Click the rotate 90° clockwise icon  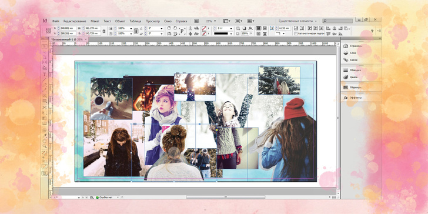[x=169, y=28]
